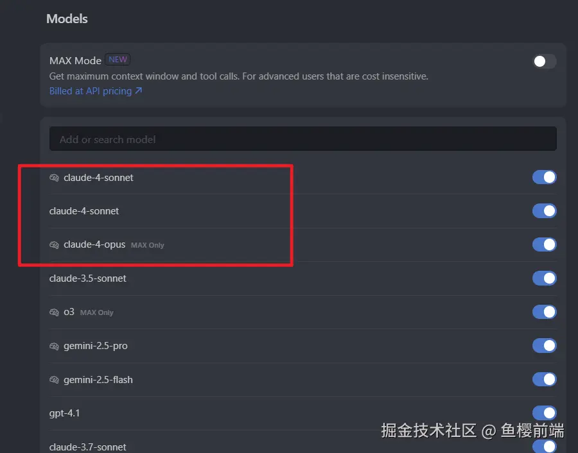
Task: Open the Billed at API pricing link
Action: (96, 91)
